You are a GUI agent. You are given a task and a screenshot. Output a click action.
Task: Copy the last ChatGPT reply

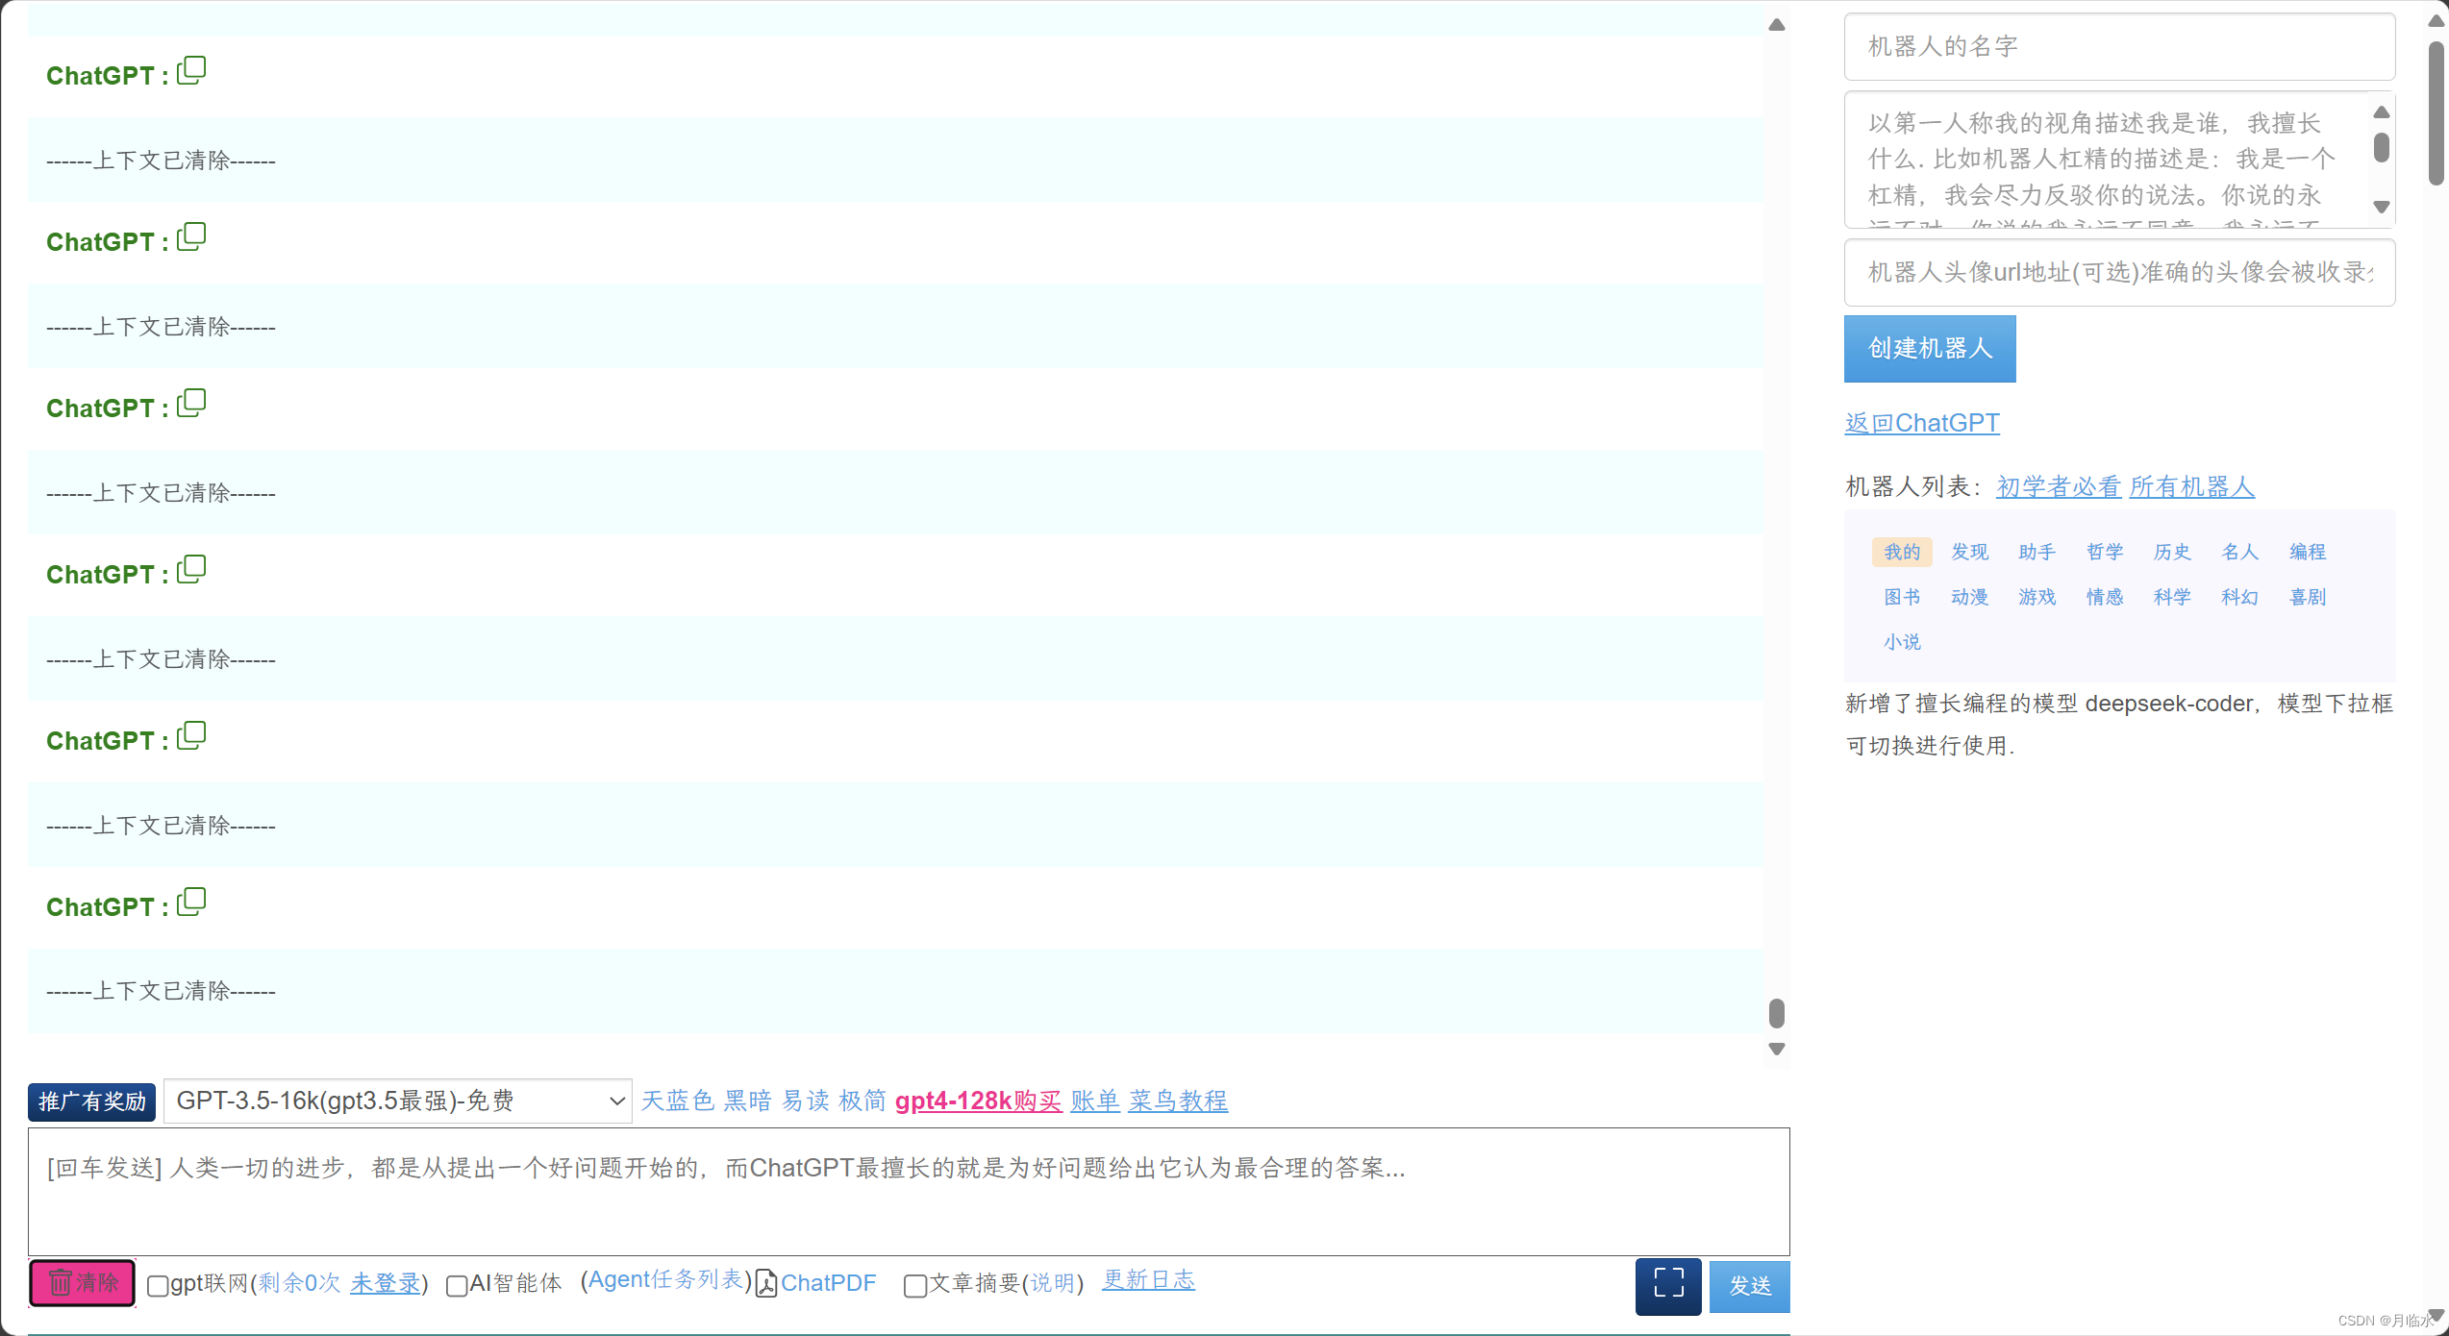click(x=191, y=903)
